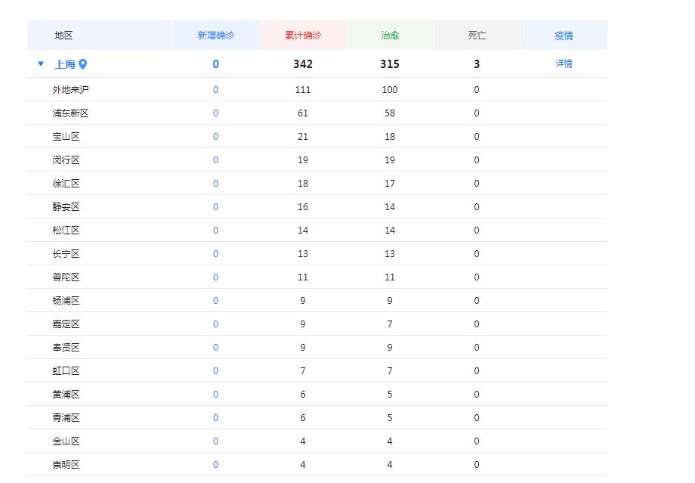Image resolution: width=695 pixels, height=483 pixels.
Task: Select the 新增确诊 column header
Action: tap(216, 36)
